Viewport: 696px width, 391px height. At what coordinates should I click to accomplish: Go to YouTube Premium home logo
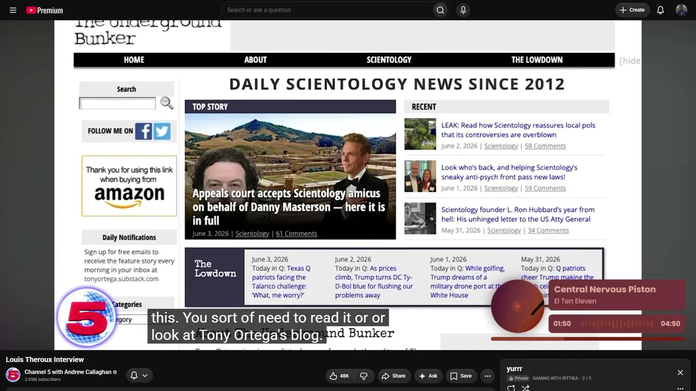[x=45, y=10]
